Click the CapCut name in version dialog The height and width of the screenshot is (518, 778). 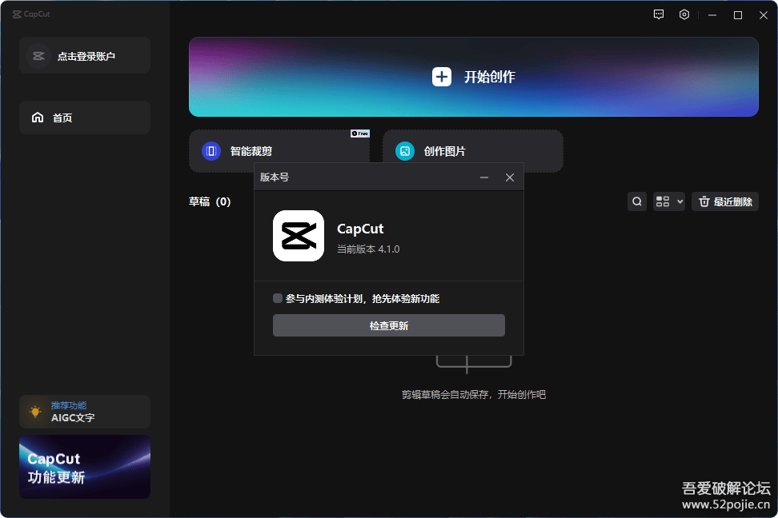360,229
